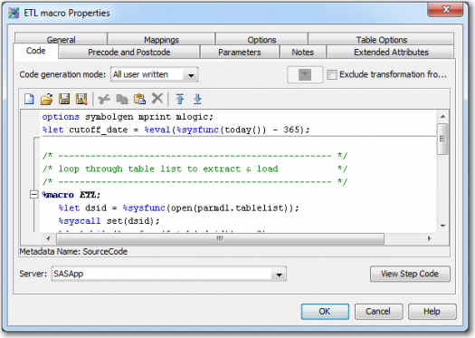Screen dimensions: 475x338
Task: Click the code editor scroll down arrow
Action: click(442, 226)
